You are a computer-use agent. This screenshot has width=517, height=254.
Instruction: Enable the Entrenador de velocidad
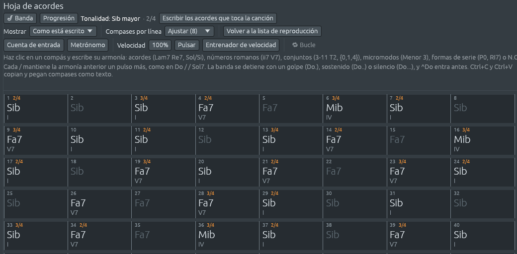[x=241, y=45]
